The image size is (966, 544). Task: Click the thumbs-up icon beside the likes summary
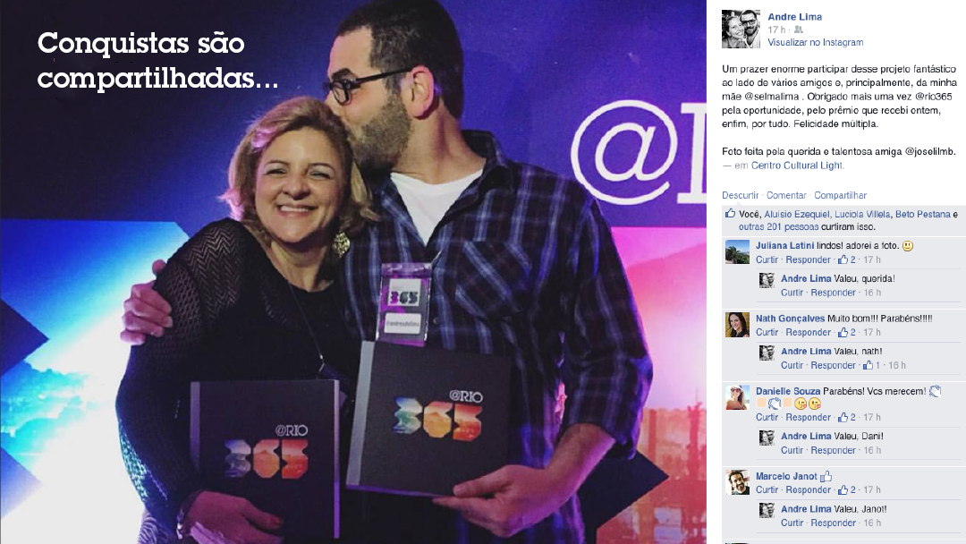[x=730, y=214]
